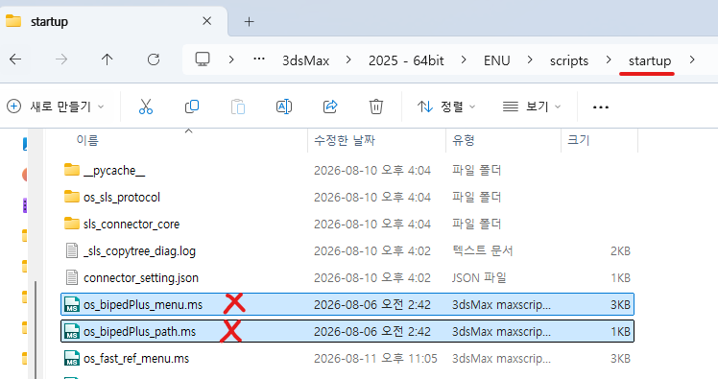Expand chevron after scripts breadcrumb

[x=609, y=59]
